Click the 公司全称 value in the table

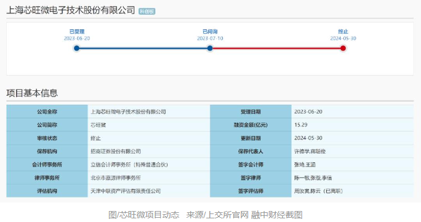[128, 112]
